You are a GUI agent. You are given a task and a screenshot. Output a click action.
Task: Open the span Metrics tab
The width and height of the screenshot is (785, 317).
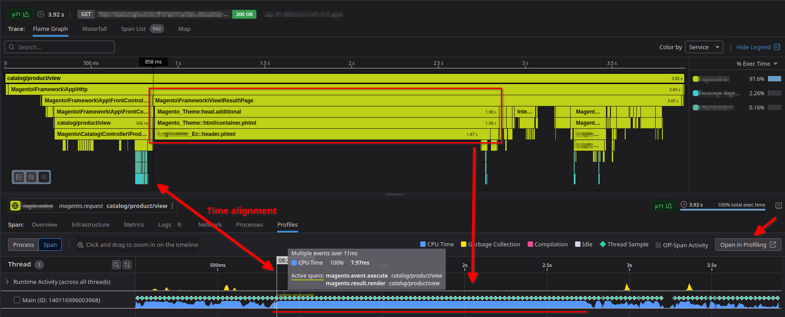click(134, 224)
